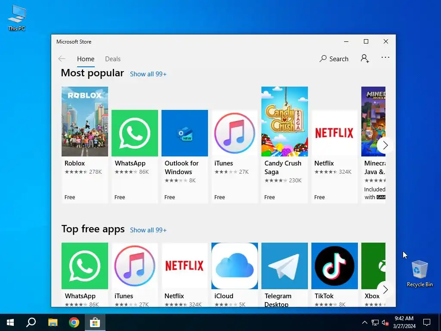Open Netflix logo in Top free apps

185,265
